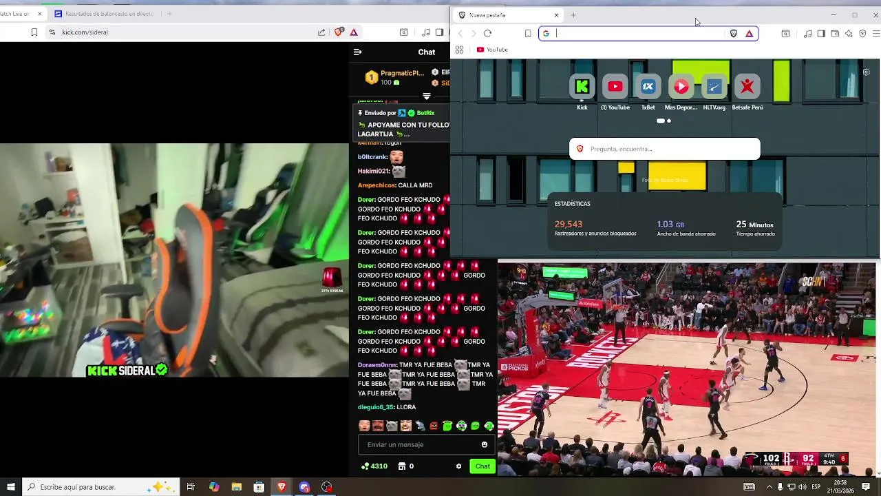Open the emoji picker in the chat message box
Viewport: 881px width, 496px height.
coord(485,444)
